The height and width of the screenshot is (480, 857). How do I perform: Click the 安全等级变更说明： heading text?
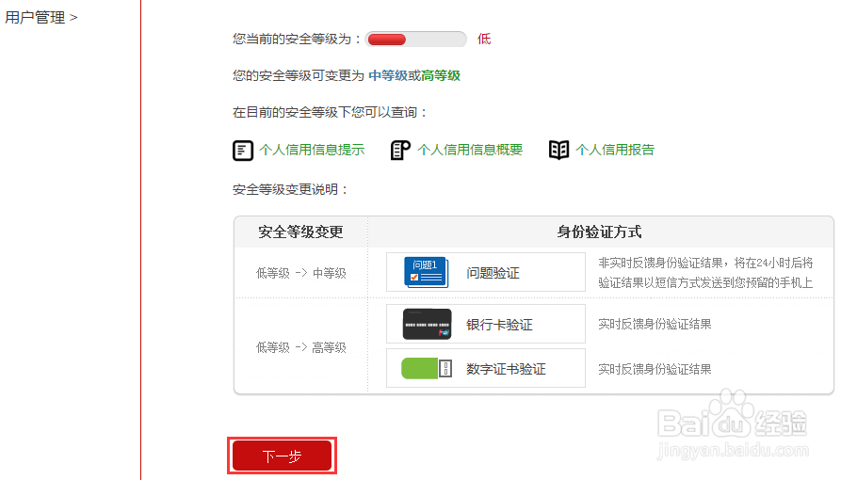coord(290,189)
